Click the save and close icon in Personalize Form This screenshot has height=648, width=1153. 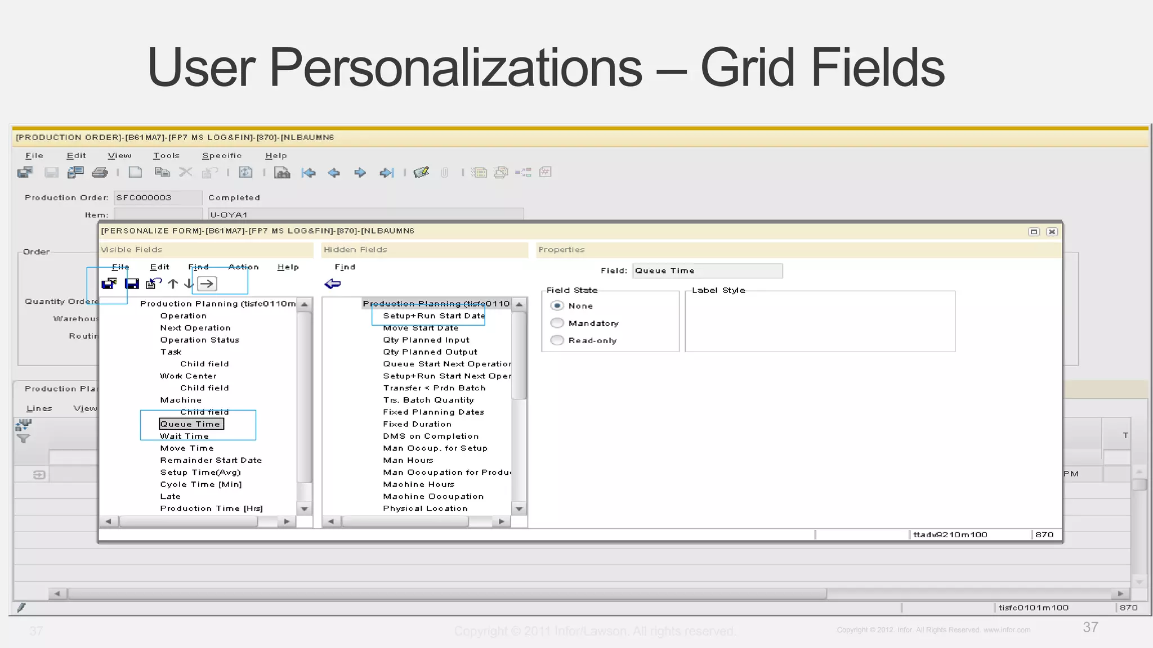(x=109, y=284)
